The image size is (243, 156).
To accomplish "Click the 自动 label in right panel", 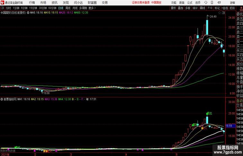I will (x=239, y=101).
